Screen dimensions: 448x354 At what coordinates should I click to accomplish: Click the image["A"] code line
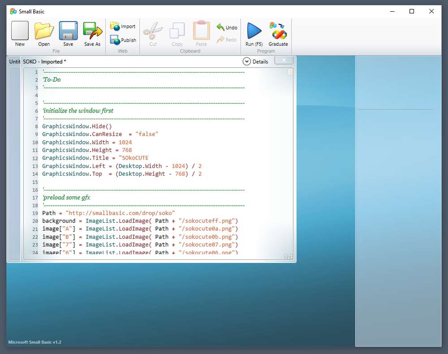pyautogui.click(x=140, y=229)
